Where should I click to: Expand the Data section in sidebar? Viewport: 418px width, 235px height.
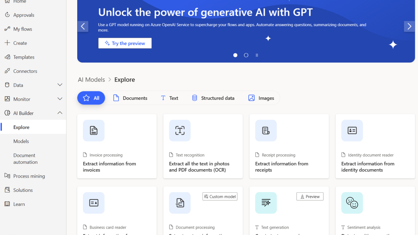(x=60, y=85)
